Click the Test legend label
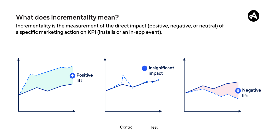The image size is (271, 138). tap(154, 127)
